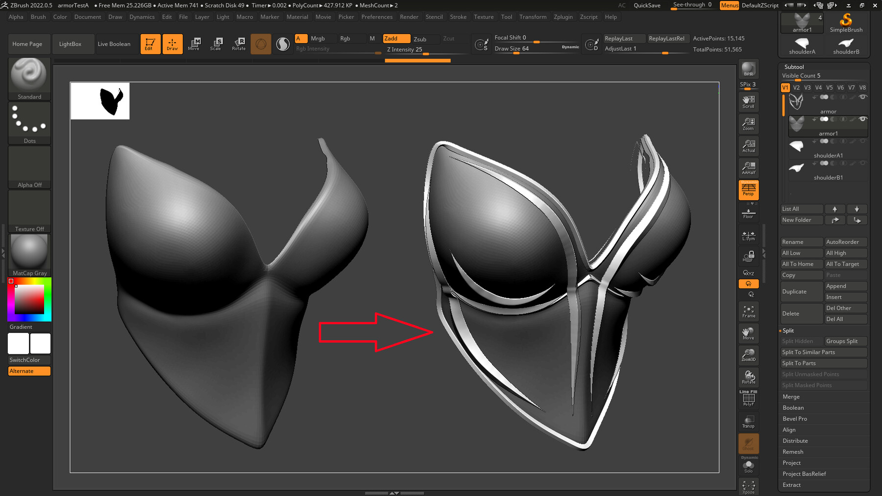Click the Move view icon in right shelf
The image size is (882, 496).
[748, 333]
